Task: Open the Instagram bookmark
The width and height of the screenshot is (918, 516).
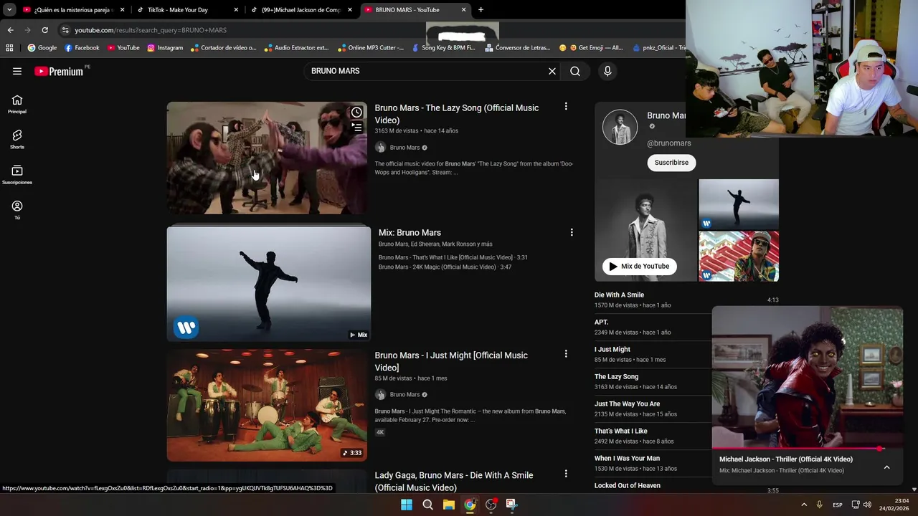Action: pos(165,48)
